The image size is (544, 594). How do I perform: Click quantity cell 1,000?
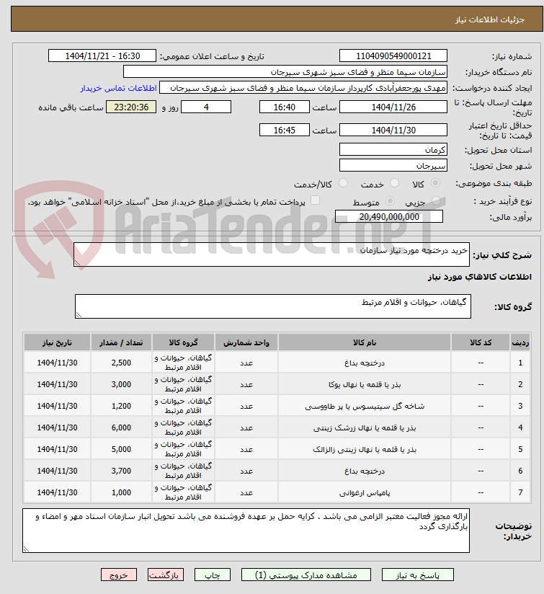(x=121, y=492)
